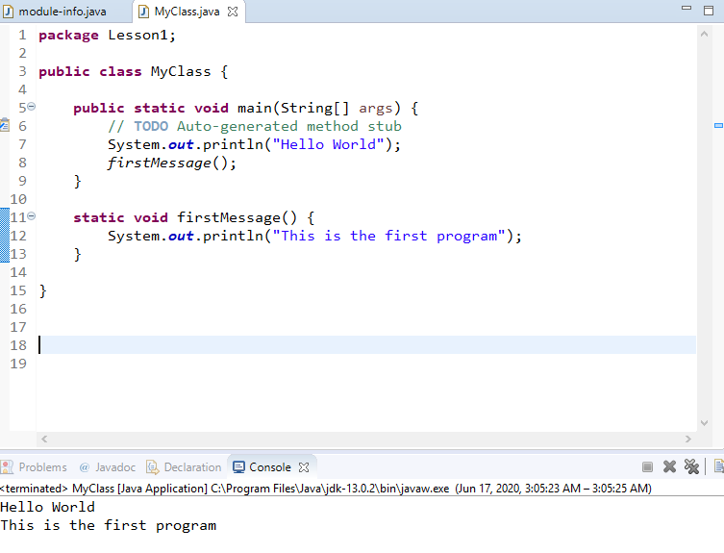This screenshot has width=724, height=553.
Task: Click Remove All Terminated Launches double-X icon
Action: pos(691,467)
